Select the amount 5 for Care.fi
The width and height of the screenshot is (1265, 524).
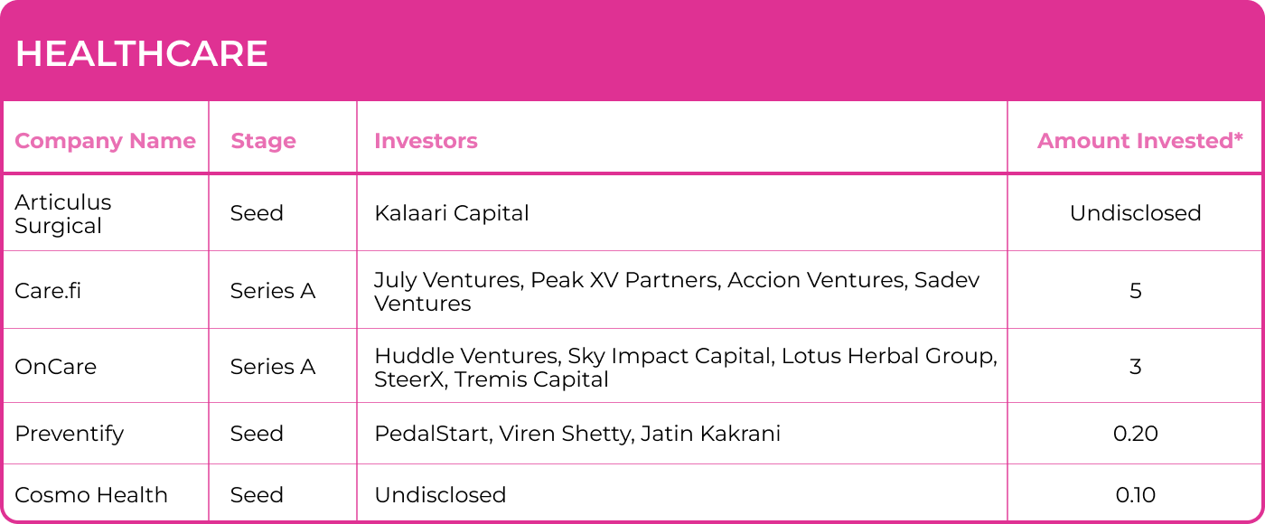coord(1135,291)
